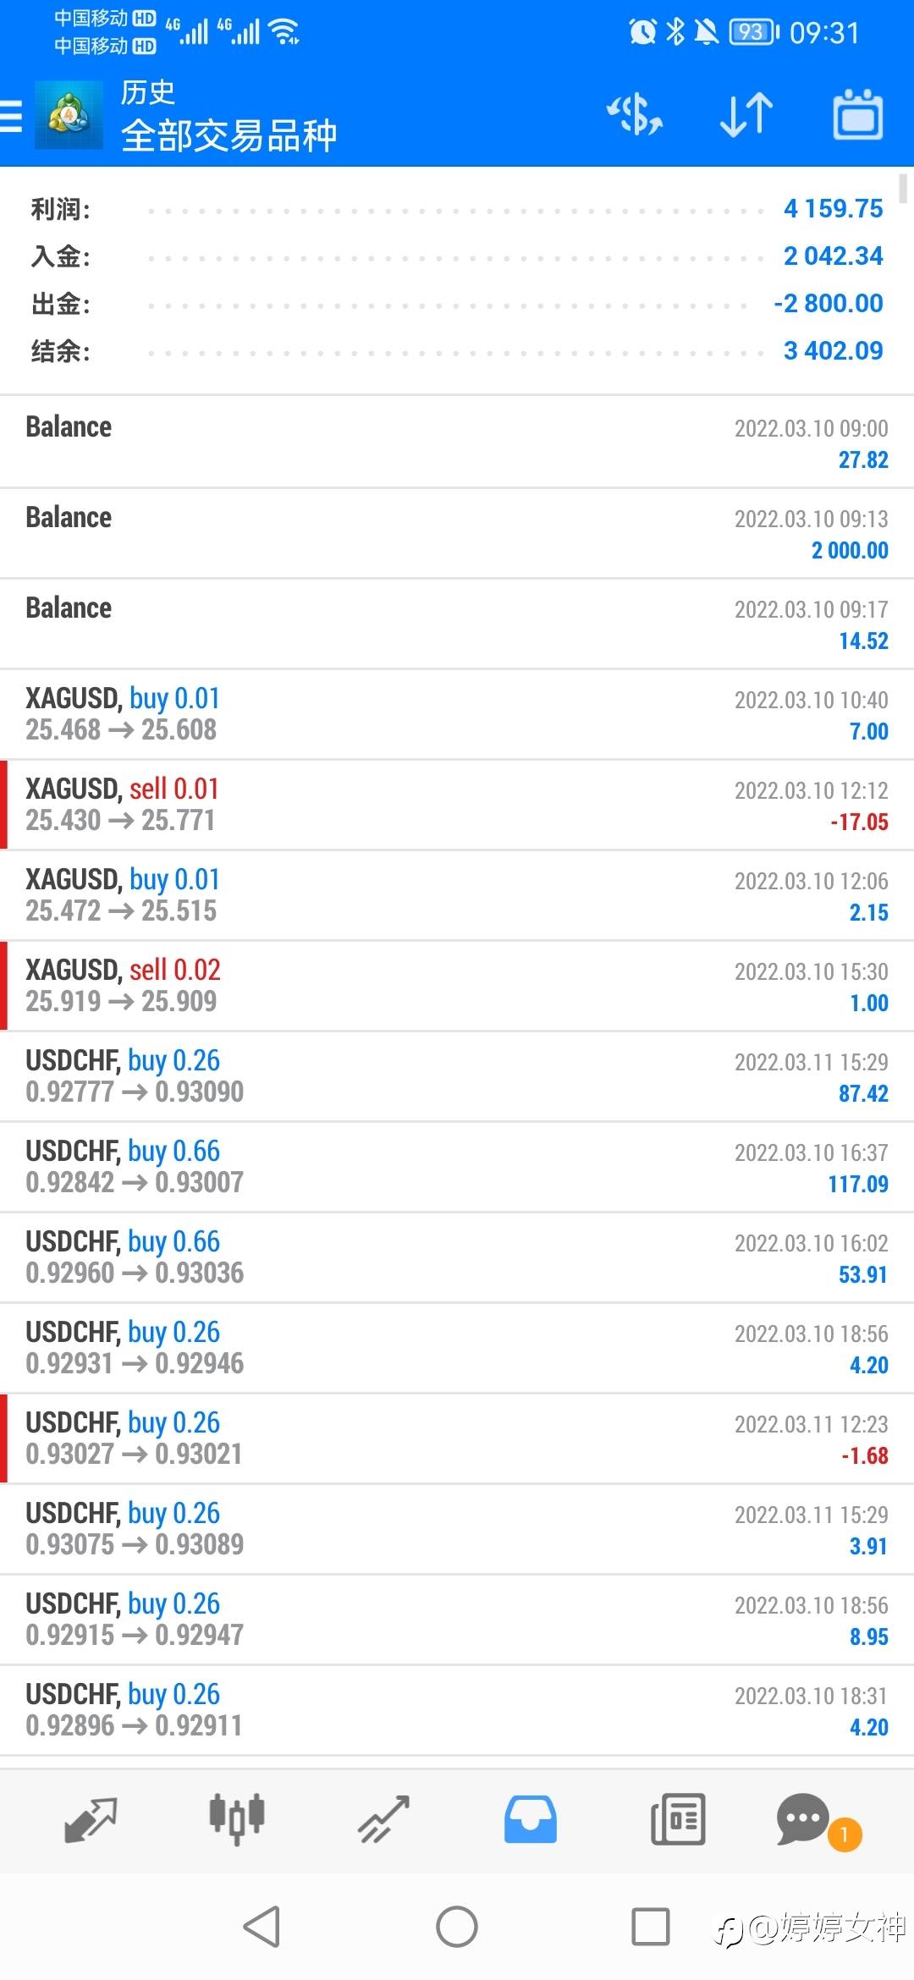Go to the Trade tab
This screenshot has height=1980, width=914.
coord(383,1819)
